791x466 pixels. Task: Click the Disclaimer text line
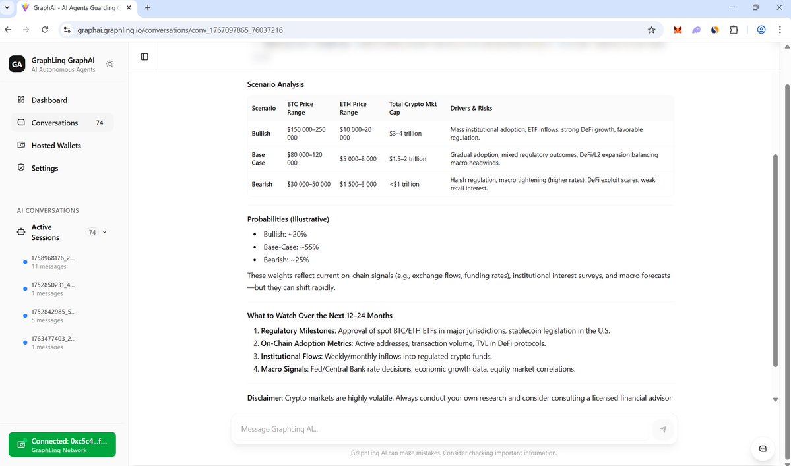pos(459,398)
